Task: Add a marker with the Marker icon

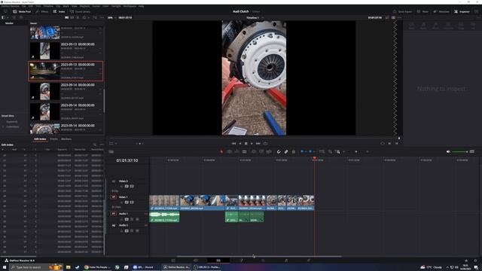Action: pos(310,151)
